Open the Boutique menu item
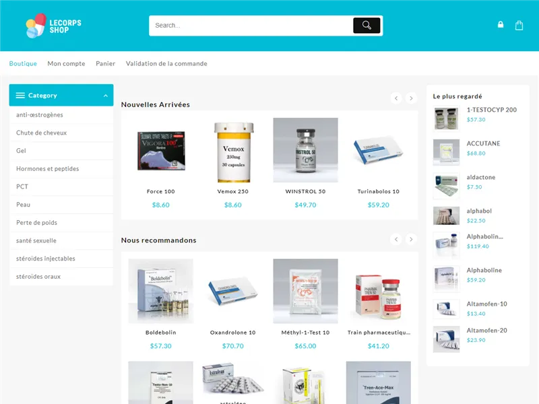This screenshot has width=539, height=404. tap(22, 63)
